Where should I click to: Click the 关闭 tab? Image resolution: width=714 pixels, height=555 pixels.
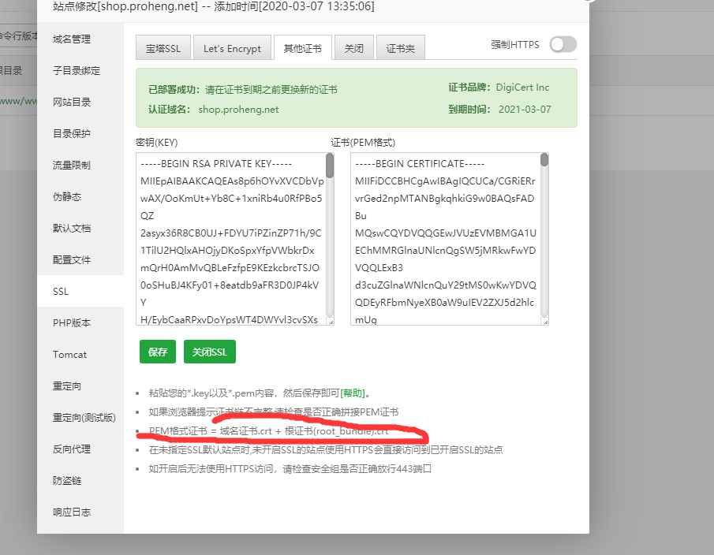tap(354, 48)
